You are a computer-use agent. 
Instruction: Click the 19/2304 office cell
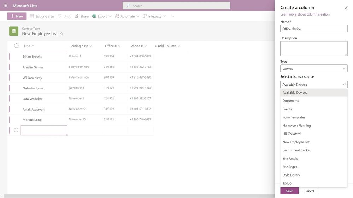[x=115, y=56]
